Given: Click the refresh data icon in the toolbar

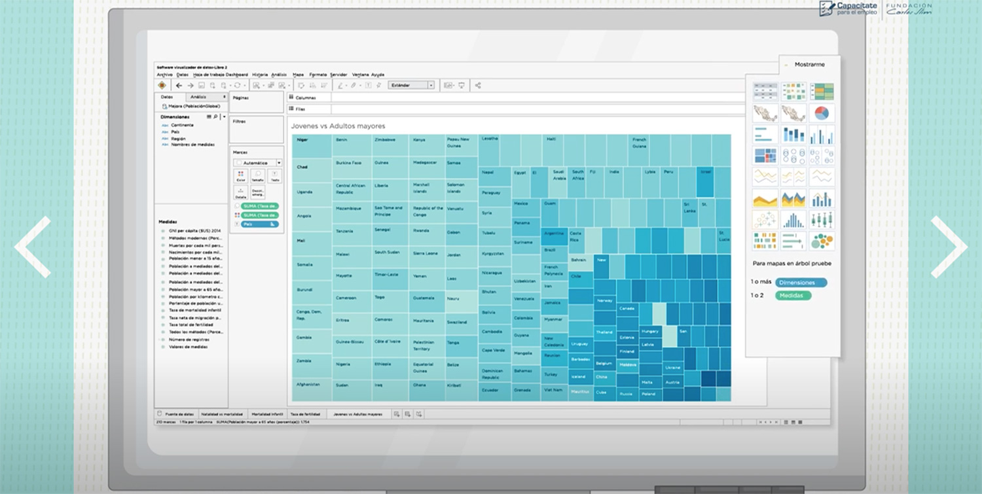Looking at the screenshot, I should (237, 86).
